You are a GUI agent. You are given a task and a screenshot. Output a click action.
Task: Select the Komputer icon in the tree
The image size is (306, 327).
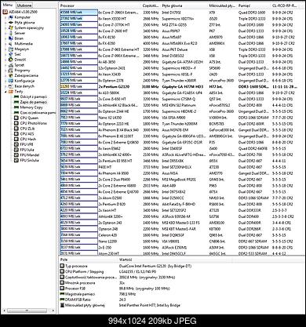click(x=11, y=17)
